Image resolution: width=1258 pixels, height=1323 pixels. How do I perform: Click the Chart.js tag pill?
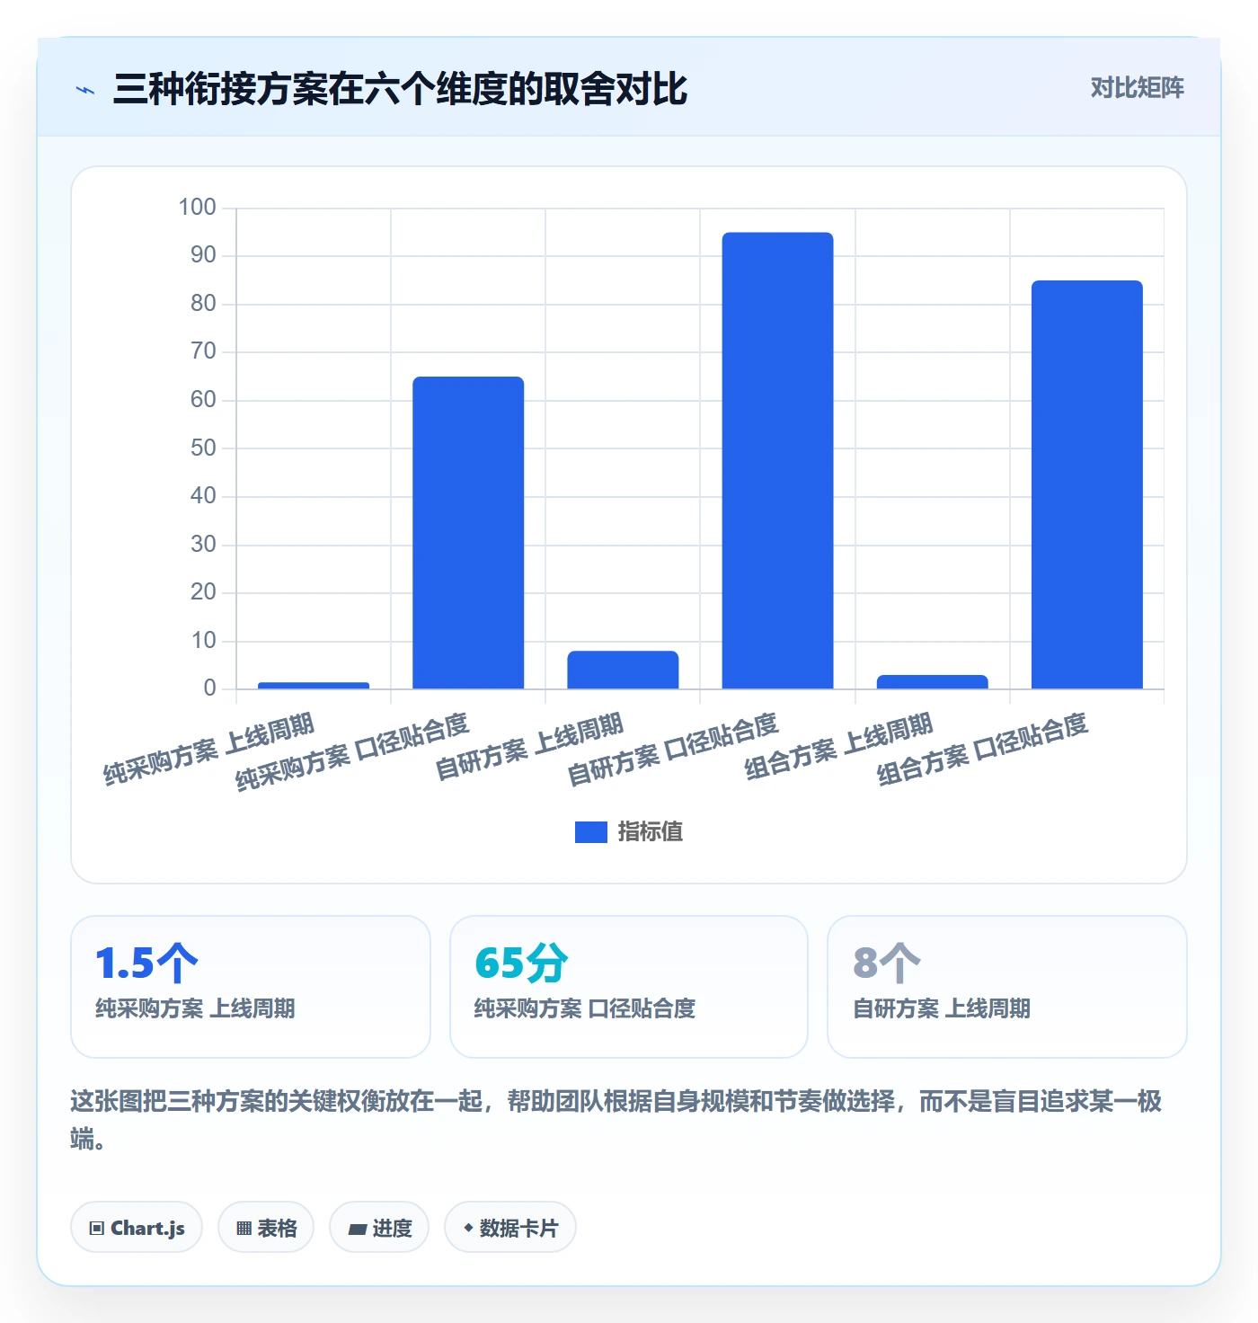(137, 1228)
